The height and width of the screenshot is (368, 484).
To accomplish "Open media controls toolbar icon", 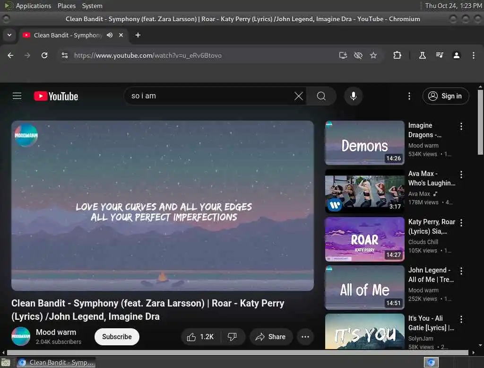I will [440, 55].
